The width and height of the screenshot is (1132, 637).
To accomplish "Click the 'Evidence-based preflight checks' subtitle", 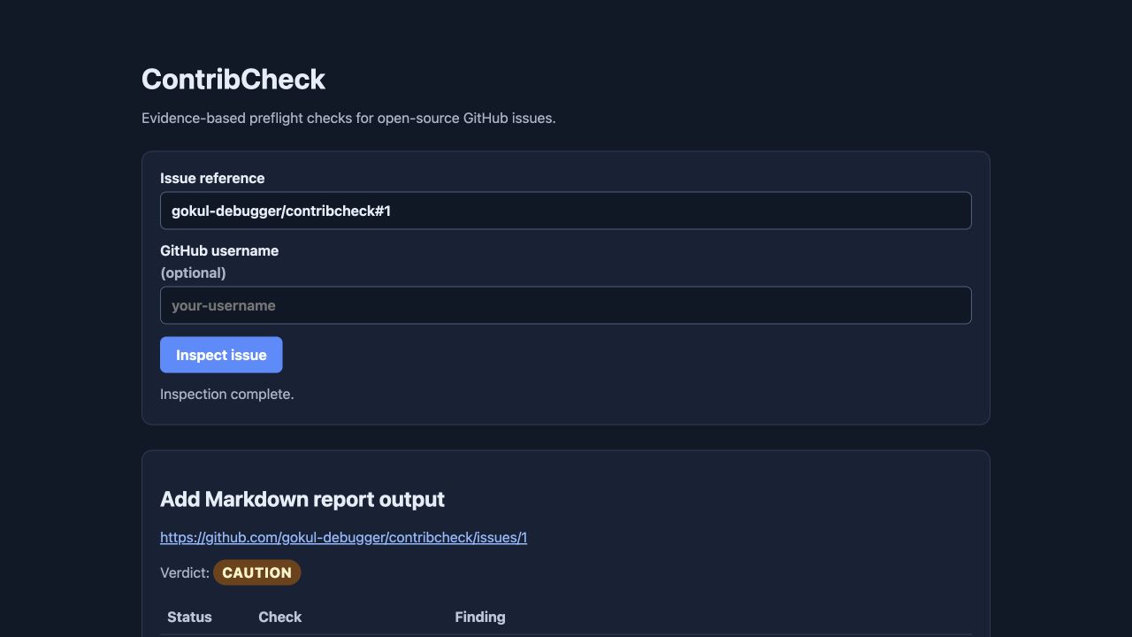I will 348,118.
